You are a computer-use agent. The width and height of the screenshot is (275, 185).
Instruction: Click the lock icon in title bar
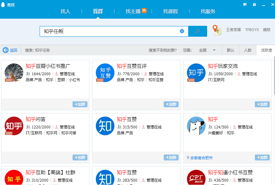pyautogui.click(x=254, y=5)
